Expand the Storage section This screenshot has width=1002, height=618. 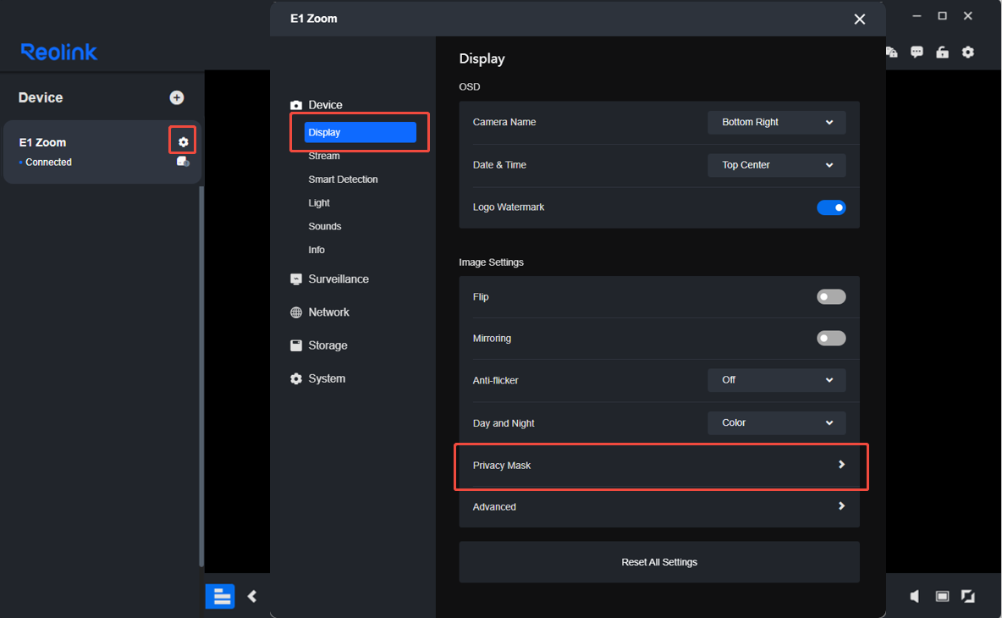pyautogui.click(x=328, y=345)
